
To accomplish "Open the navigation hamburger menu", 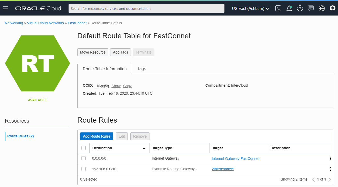I will tap(5, 8).
